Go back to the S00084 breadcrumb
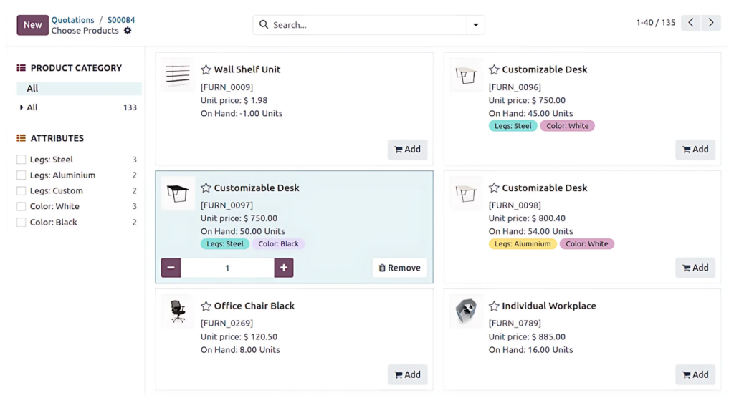 (x=121, y=20)
